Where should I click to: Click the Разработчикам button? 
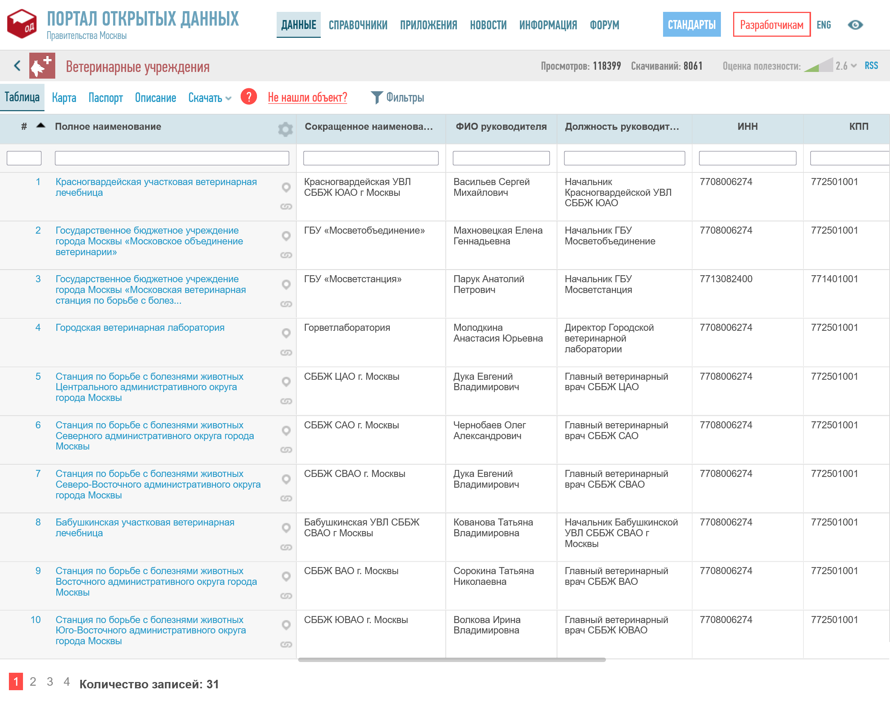[x=772, y=24]
